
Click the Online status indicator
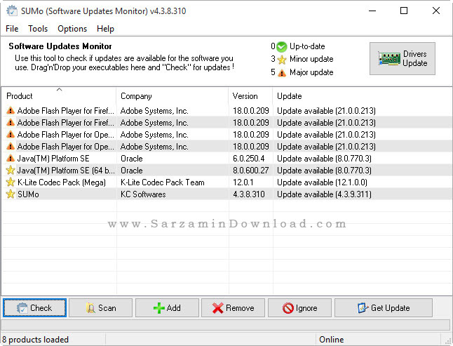pyautogui.click(x=332, y=340)
